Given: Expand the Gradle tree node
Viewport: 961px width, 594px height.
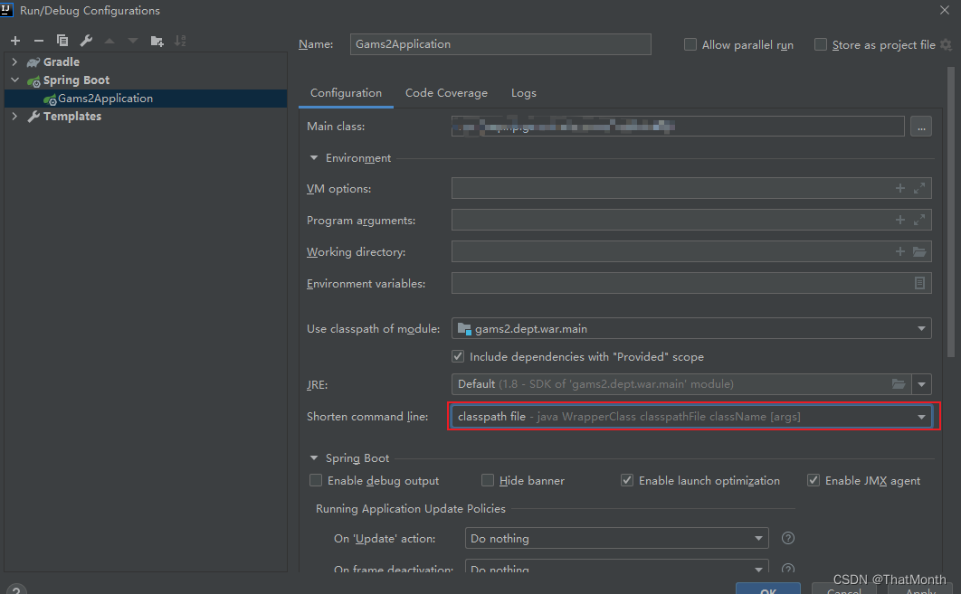Looking at the screenshot, I should pyautogui.click(x=14, y=61).
